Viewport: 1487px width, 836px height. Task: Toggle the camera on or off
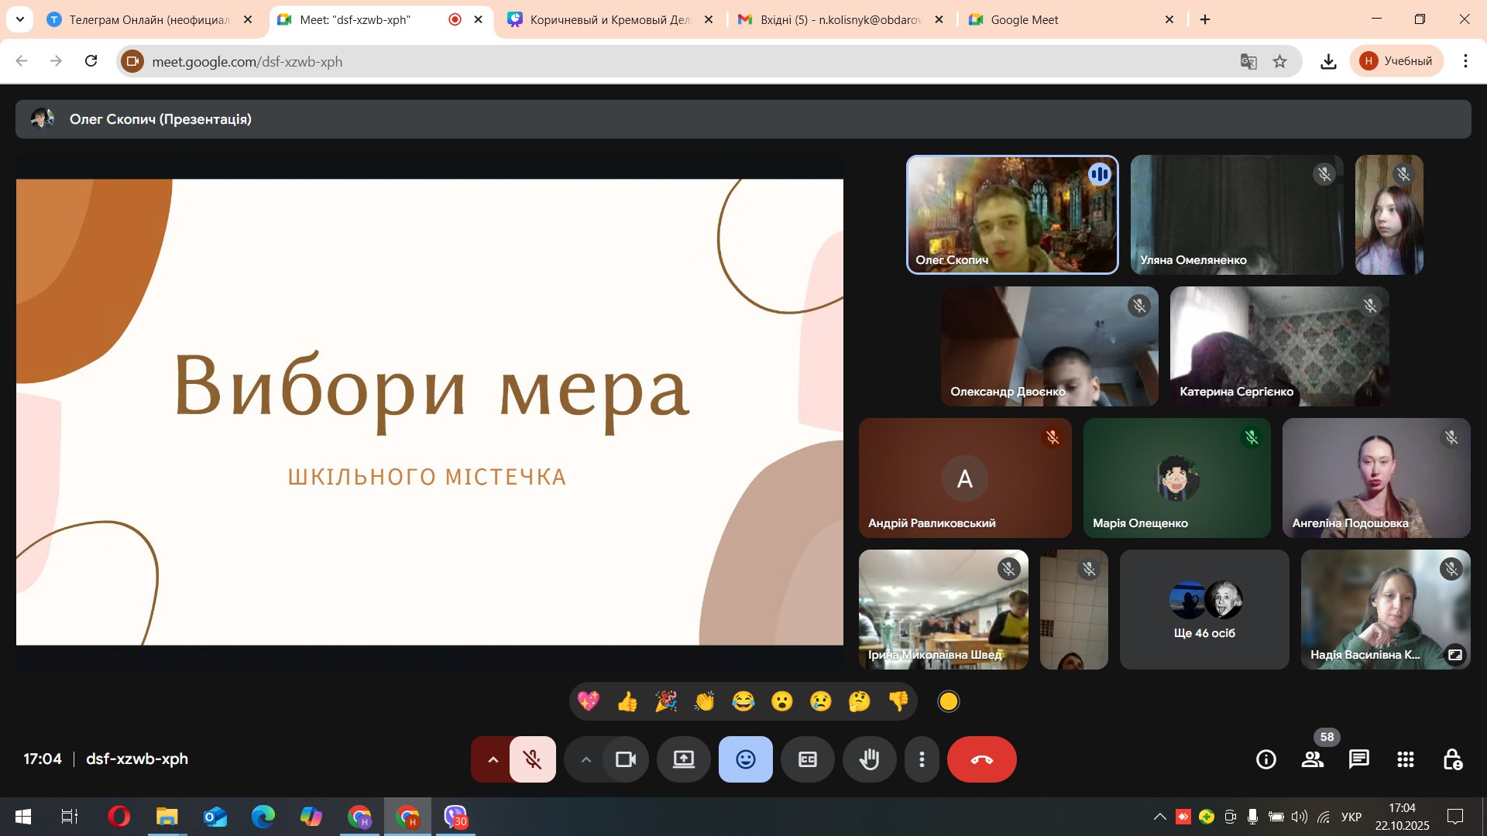coord(625,759)
